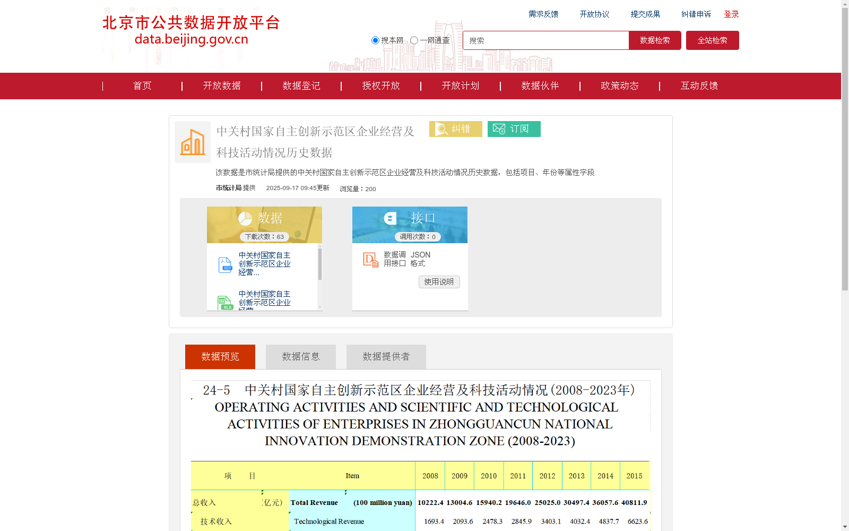Open the 需求反馈 link

pos(543,14)
